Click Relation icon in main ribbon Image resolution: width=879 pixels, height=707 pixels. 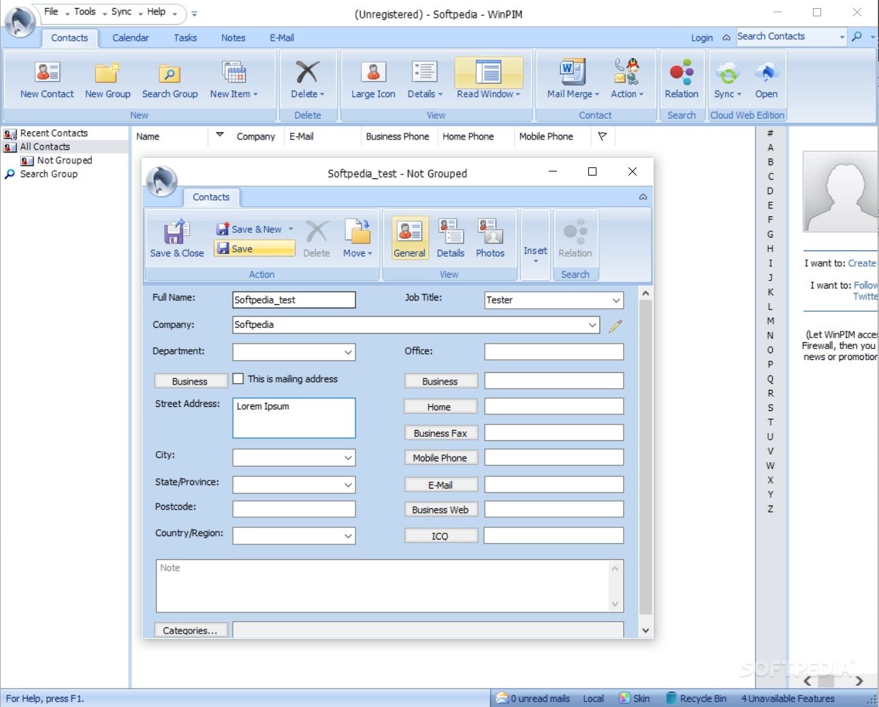point(682,80)
